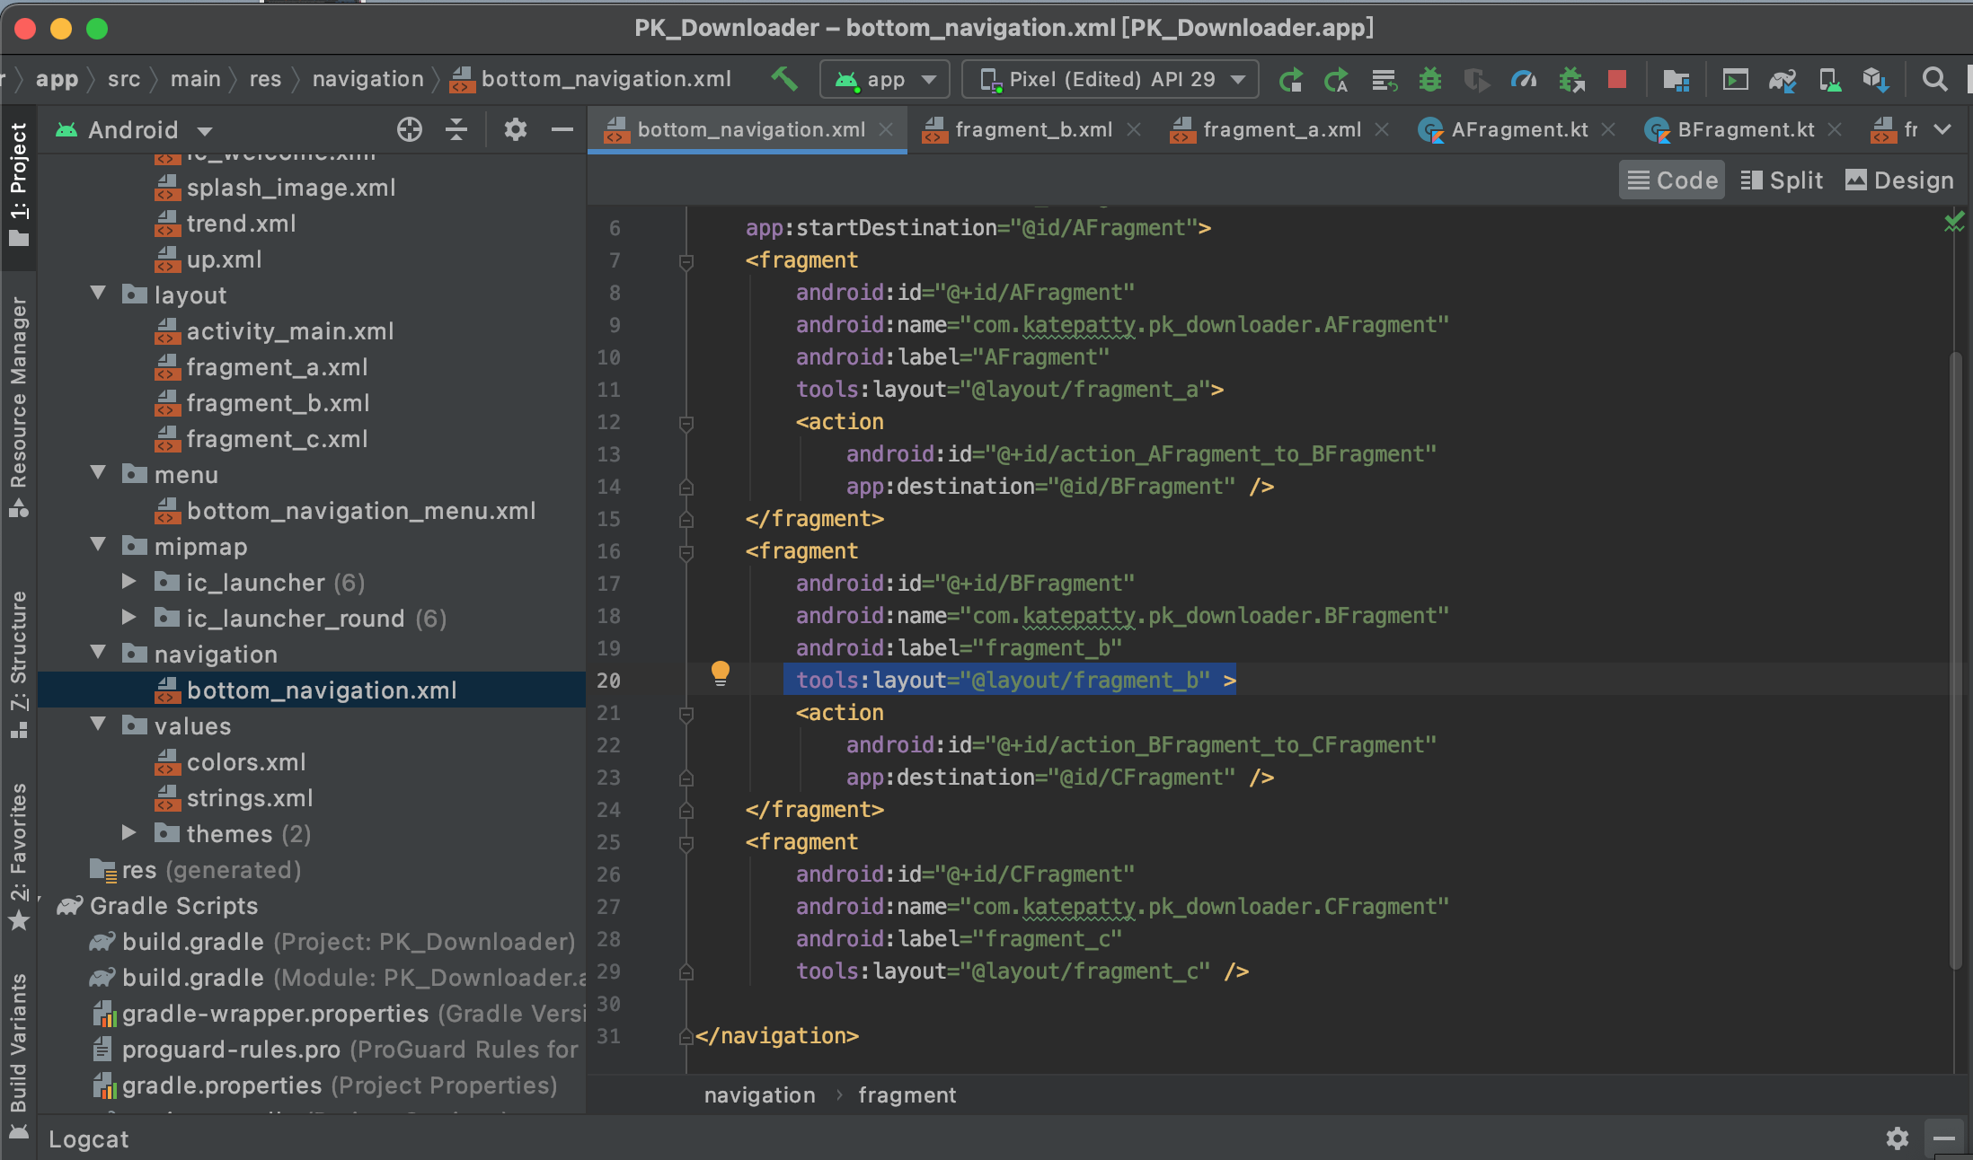Viewport: 1973px width, 1160px height.
Task: Open the app run configuration dropdown
Action: click(884, 79)
